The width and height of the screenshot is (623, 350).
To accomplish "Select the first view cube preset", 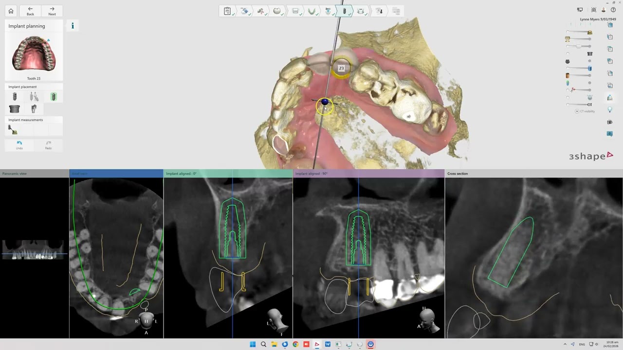I will 610,25.
